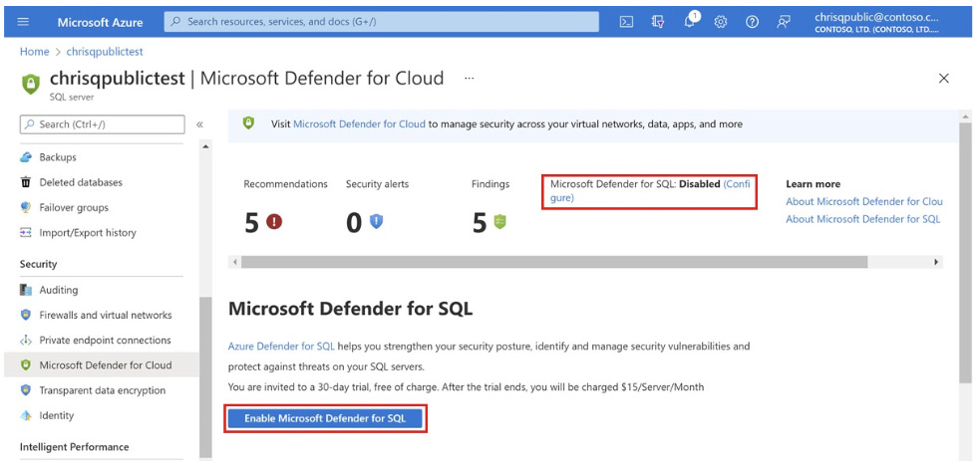Click the Private endpoint connections icon
This screenshot has height=470, width=977.
[26, 340]
